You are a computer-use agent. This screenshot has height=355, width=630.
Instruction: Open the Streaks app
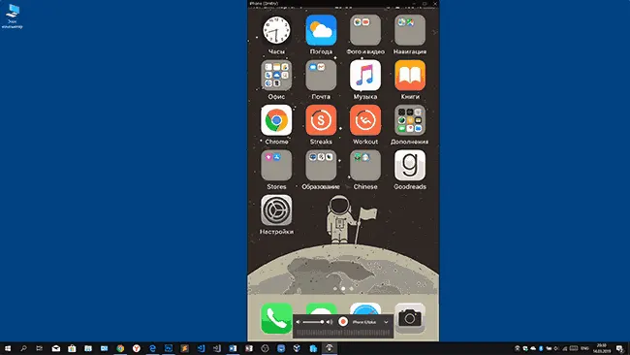(x=321, y=120)
